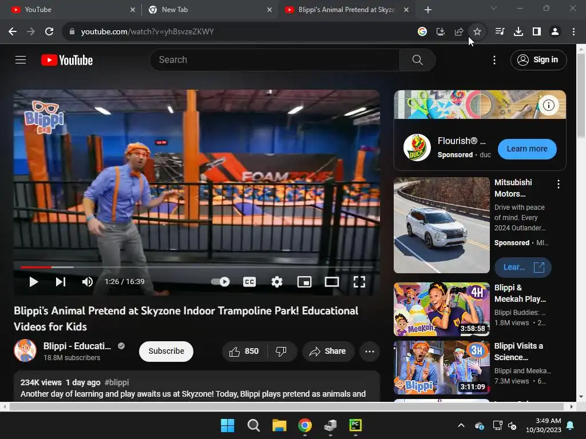The width and height of the screenshot is (586, 439).
Task: Click install app icon in address bar
Action: (x=441, y=32)
